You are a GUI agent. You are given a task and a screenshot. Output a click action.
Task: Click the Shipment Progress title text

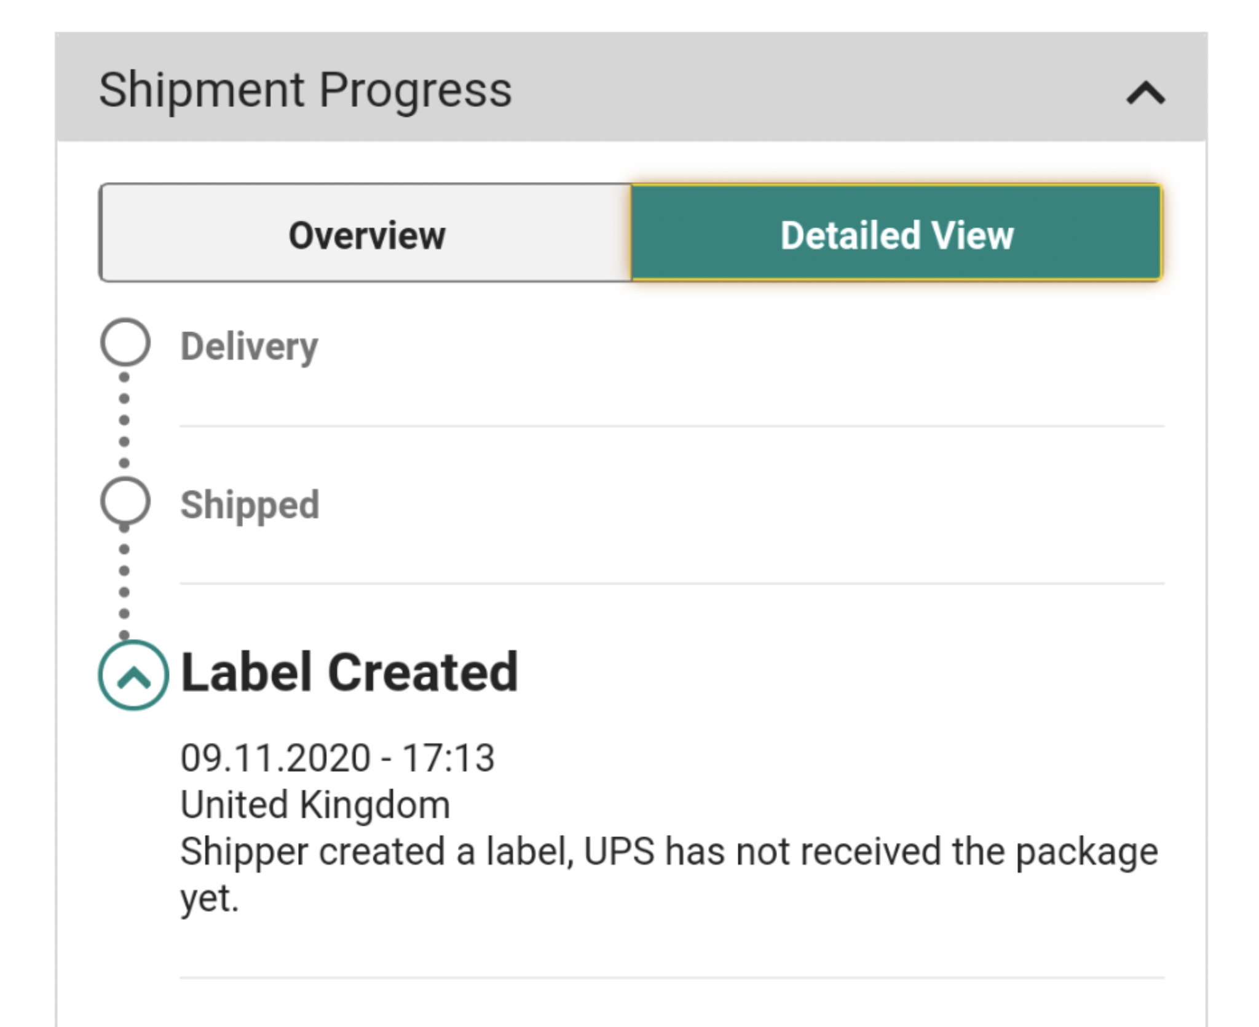tap(305, 90)
